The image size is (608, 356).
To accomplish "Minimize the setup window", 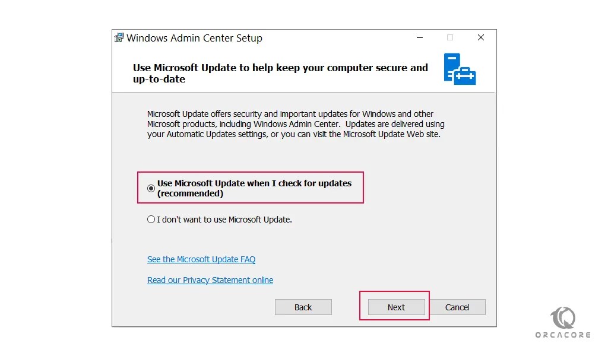I will (x=420, y=37).
